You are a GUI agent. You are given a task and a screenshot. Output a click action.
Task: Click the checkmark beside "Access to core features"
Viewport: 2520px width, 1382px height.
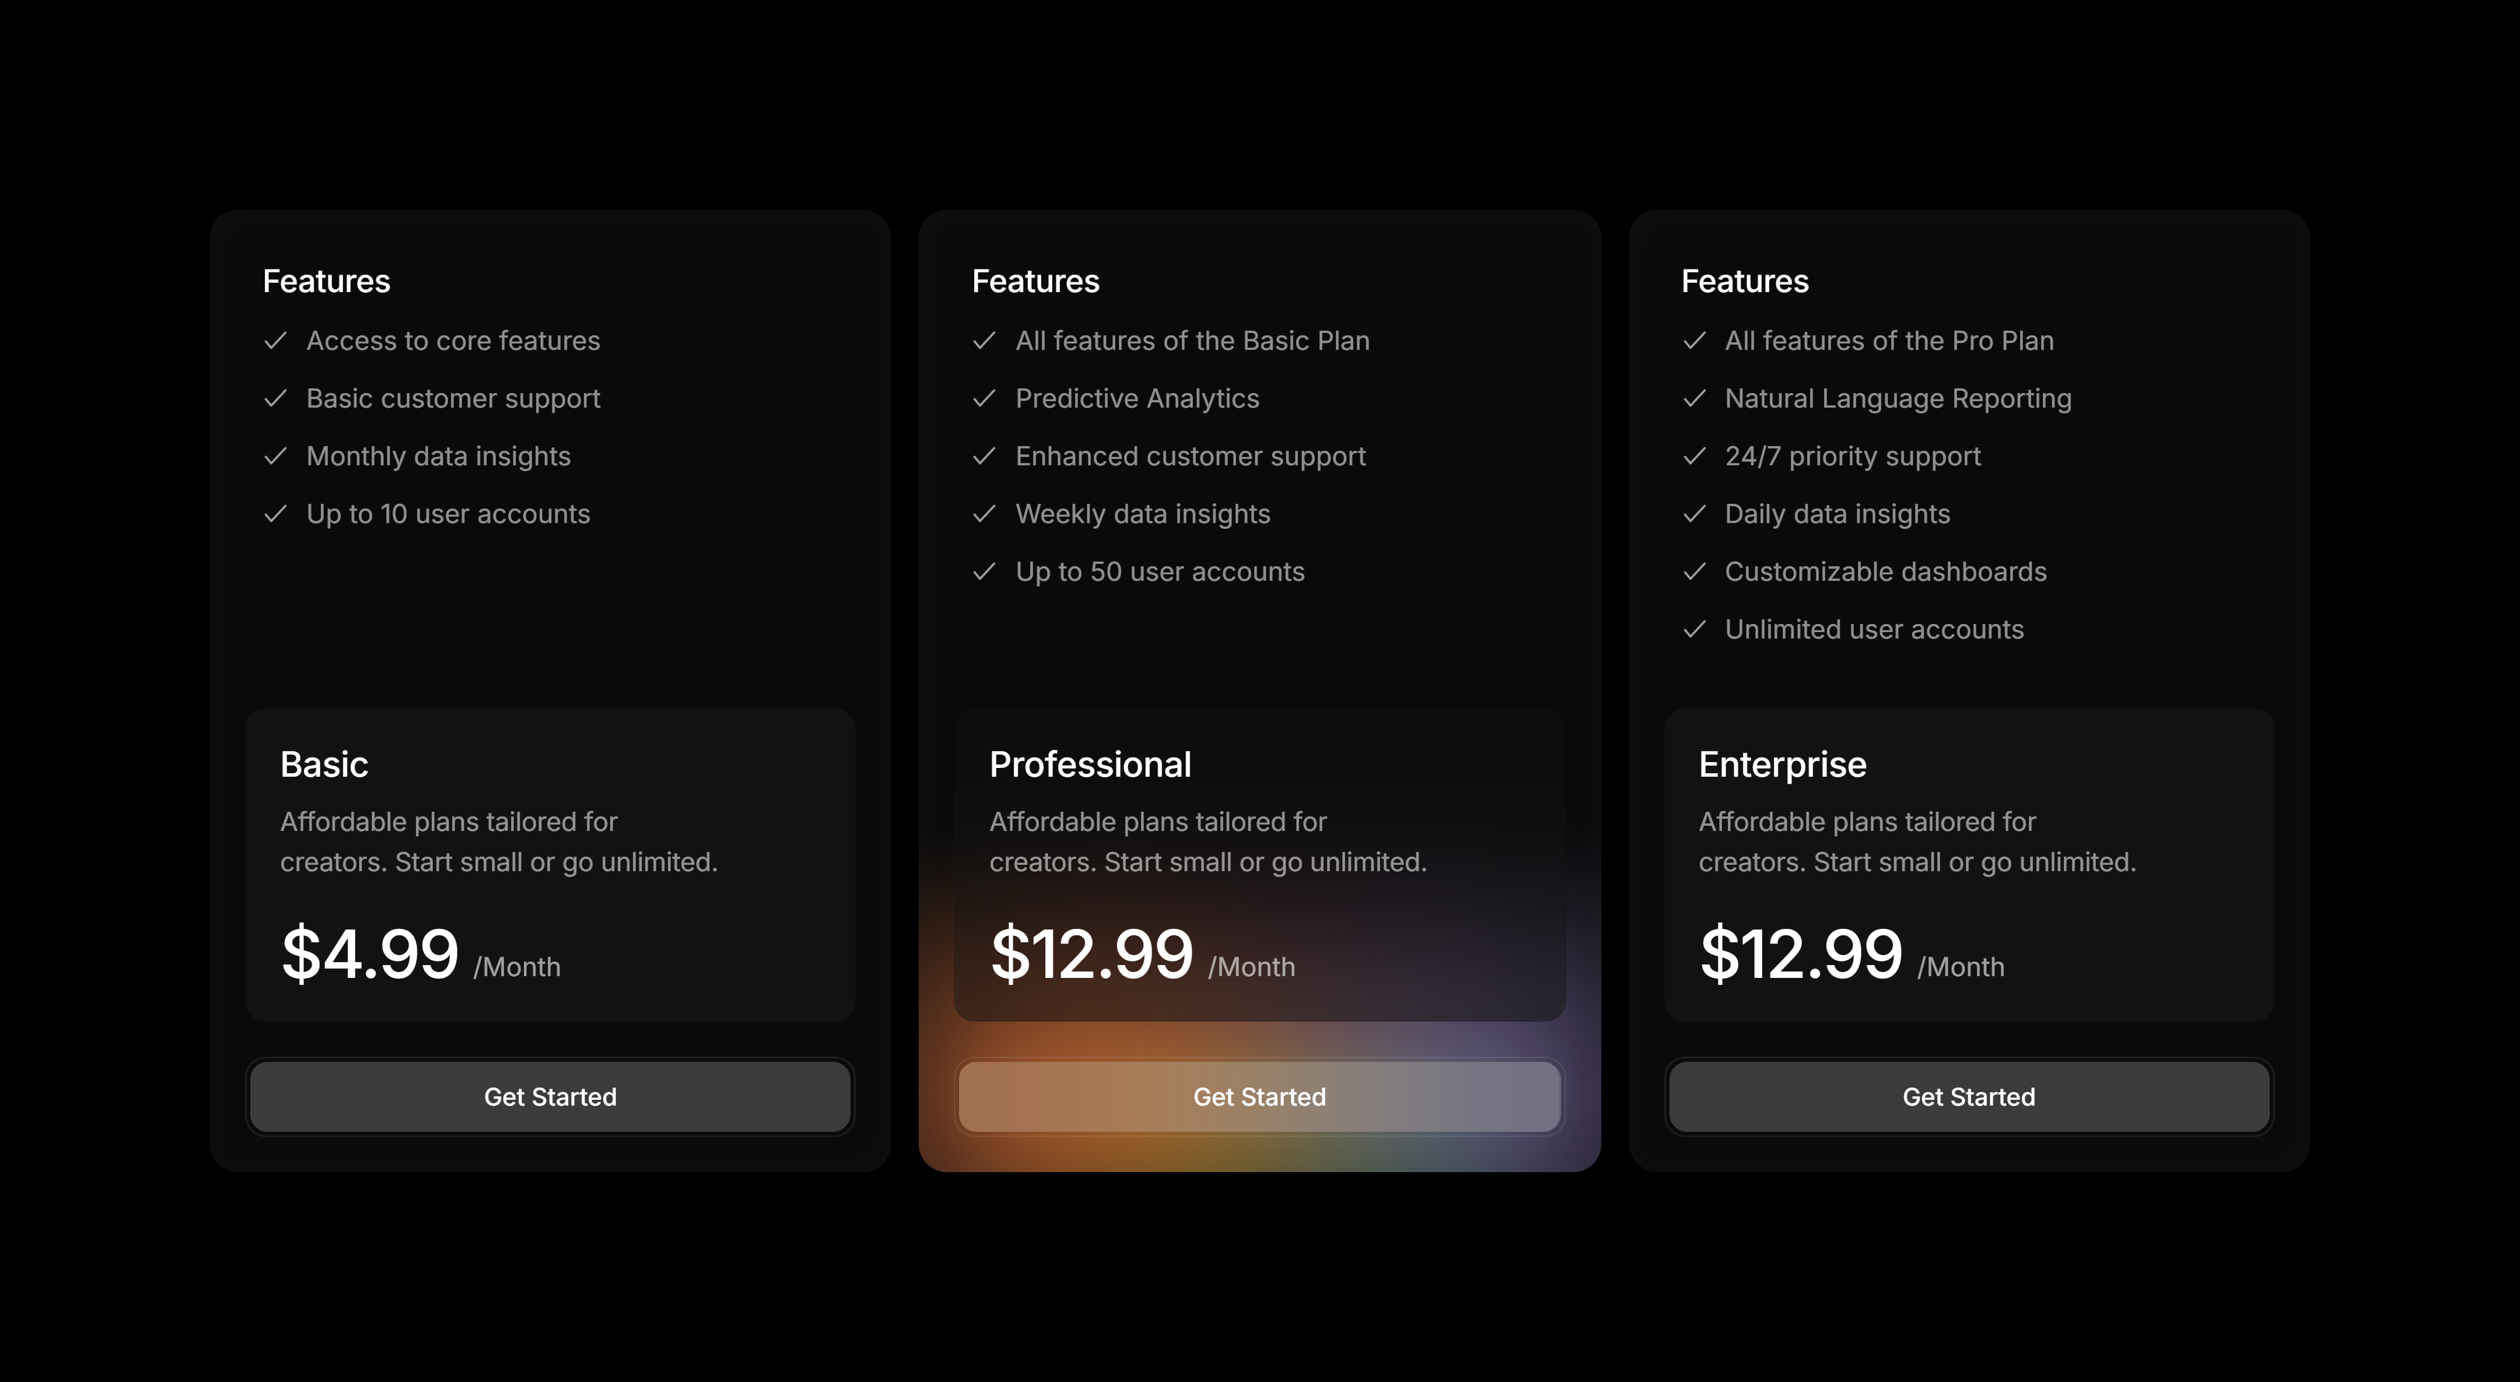tap(276, 341)
